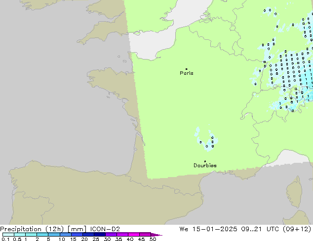
Task: Click the '15-01-2025' date text
Action: (x=215, y=229)
